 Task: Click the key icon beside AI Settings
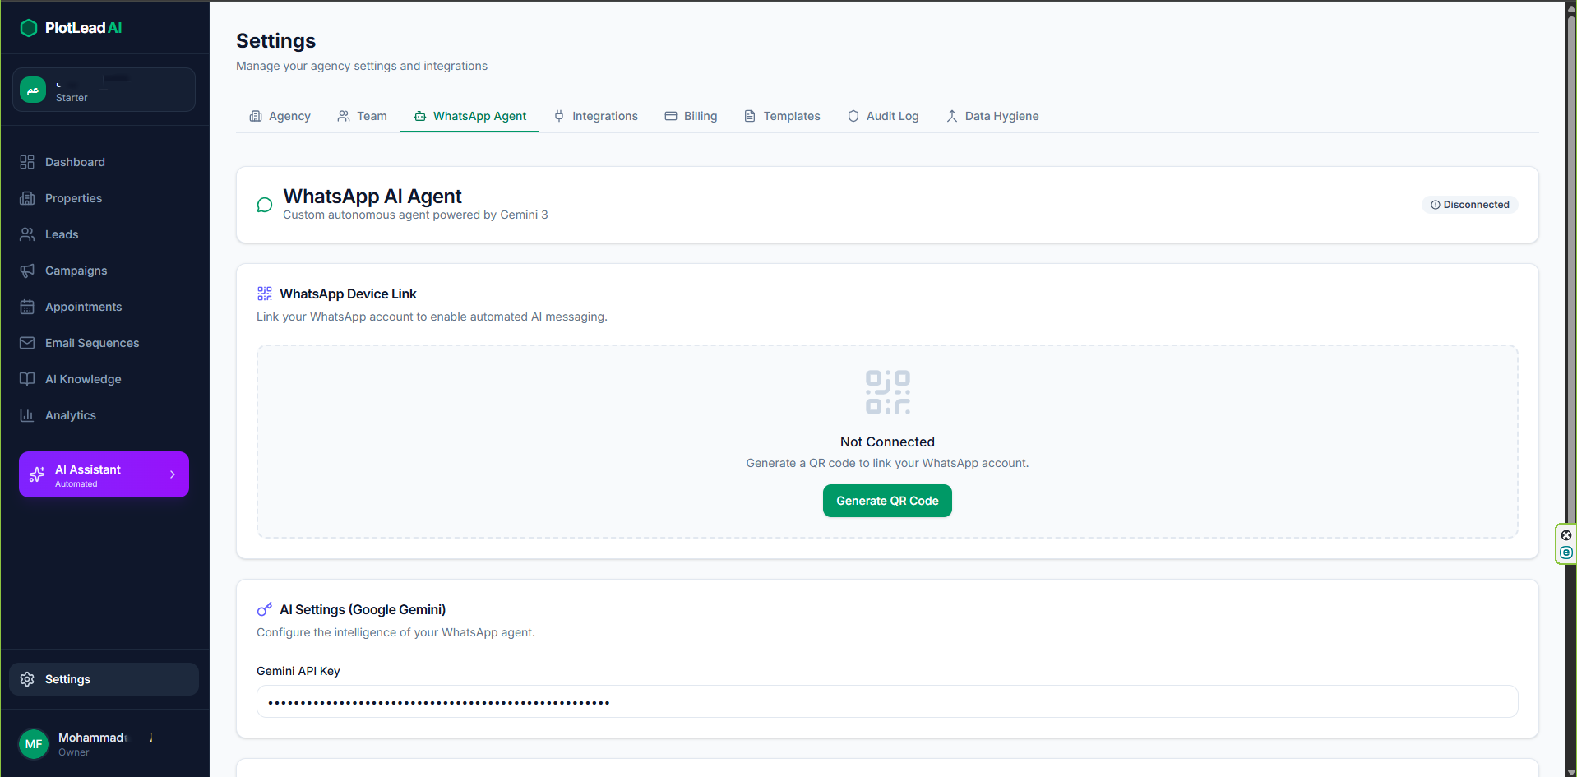(x=265, y=609)
